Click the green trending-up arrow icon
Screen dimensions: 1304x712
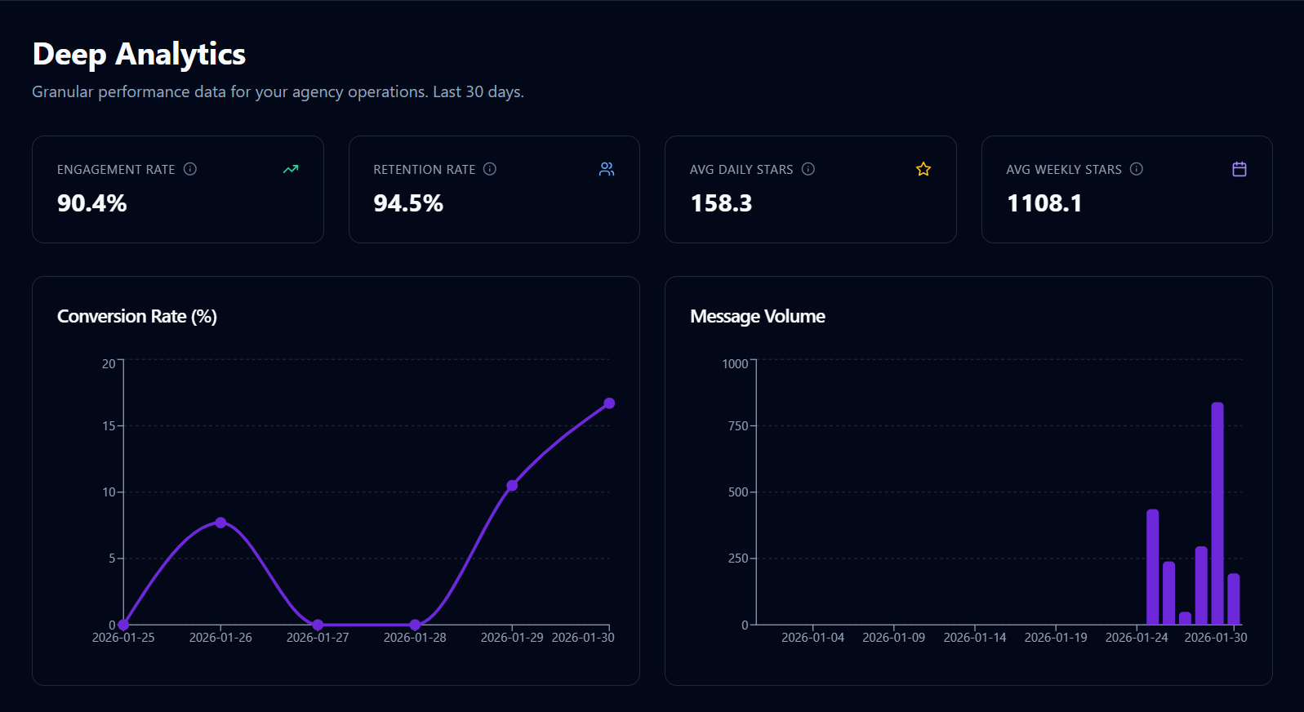(291, 169)
